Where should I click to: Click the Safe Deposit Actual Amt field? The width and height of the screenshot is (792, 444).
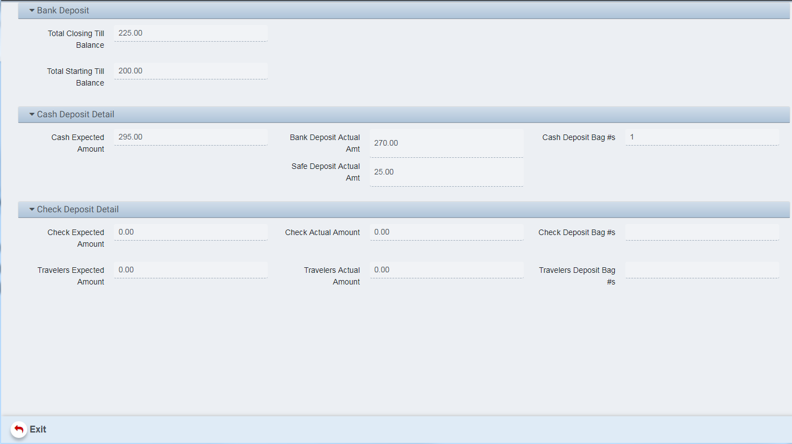click(446, 172)
